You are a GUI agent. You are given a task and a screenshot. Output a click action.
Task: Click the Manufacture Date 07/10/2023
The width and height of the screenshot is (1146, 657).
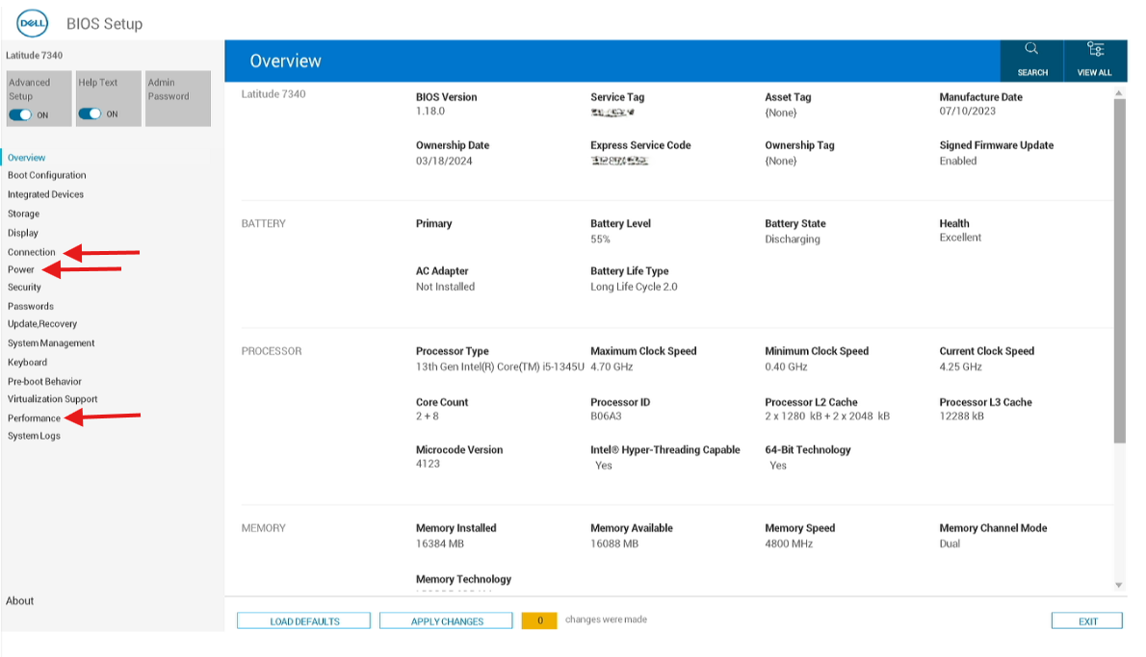click(967, 111)
